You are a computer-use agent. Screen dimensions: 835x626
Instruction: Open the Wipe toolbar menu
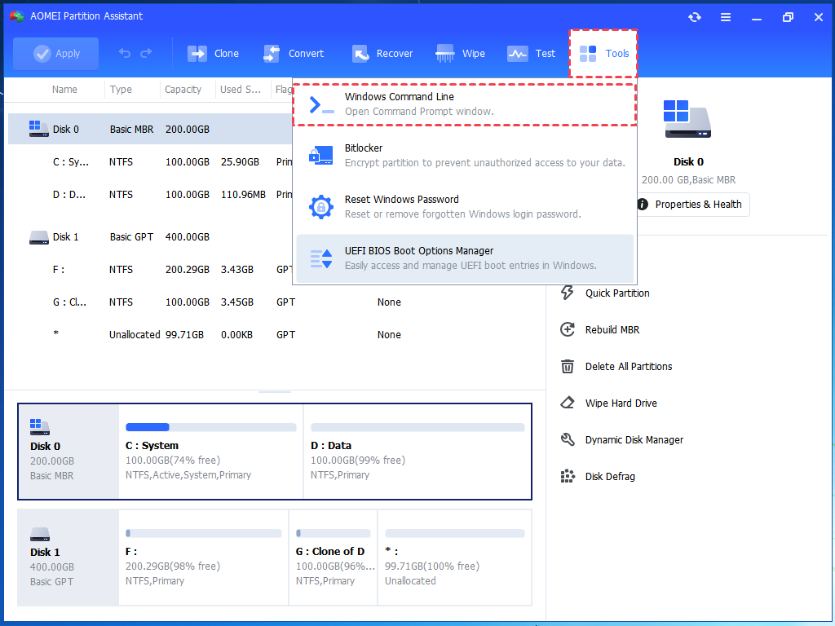pyautogui.click(x=460, y=54)
